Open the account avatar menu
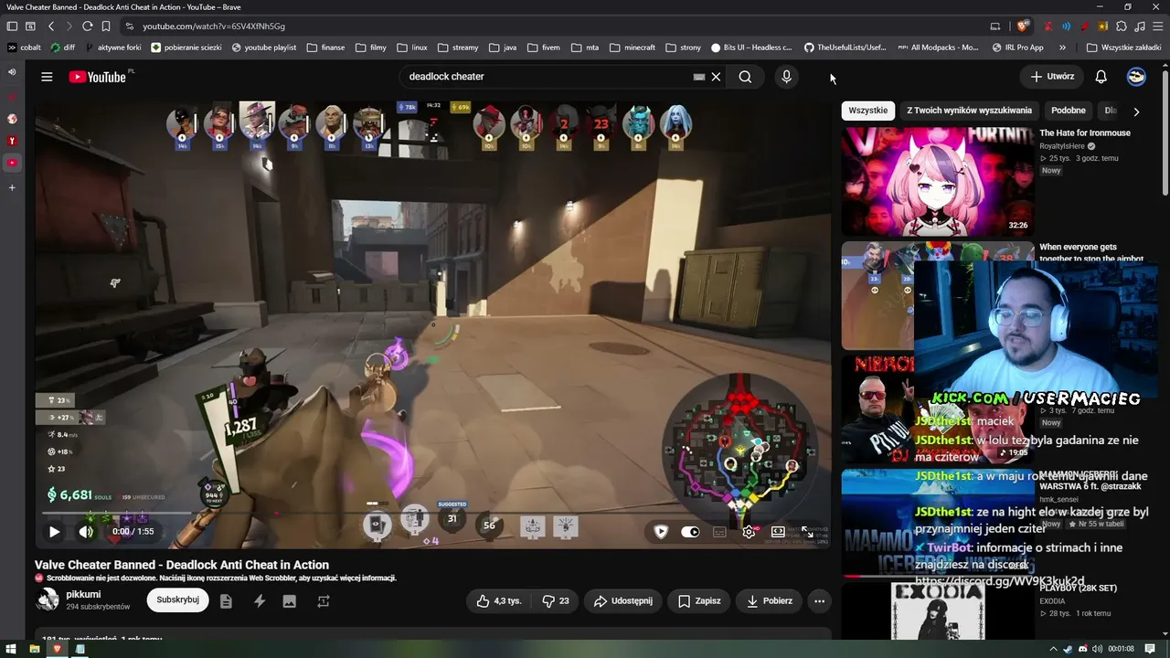The image size is (1170, 658). click(x=1136, y=77)
